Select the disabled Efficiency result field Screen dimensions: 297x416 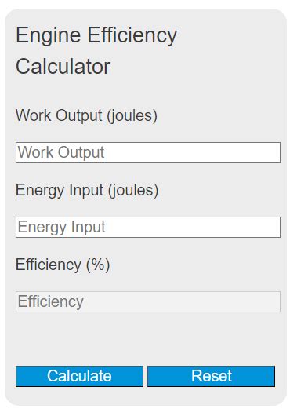(x=148, y=301)
